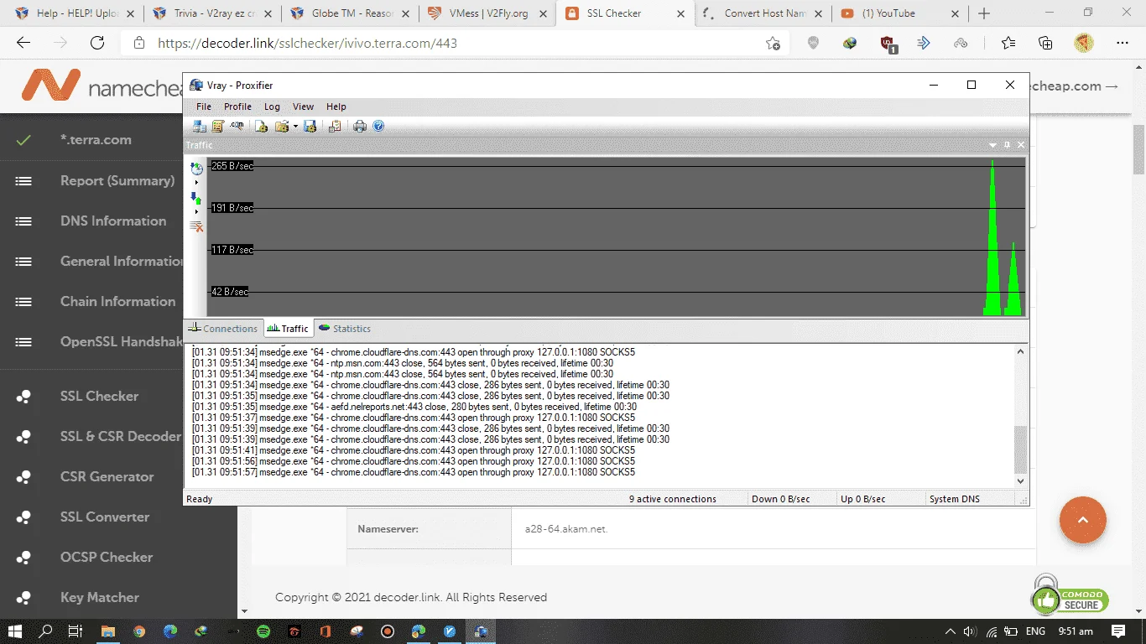
Task: Close the Traffic pane
Action: coord(1021,145)
